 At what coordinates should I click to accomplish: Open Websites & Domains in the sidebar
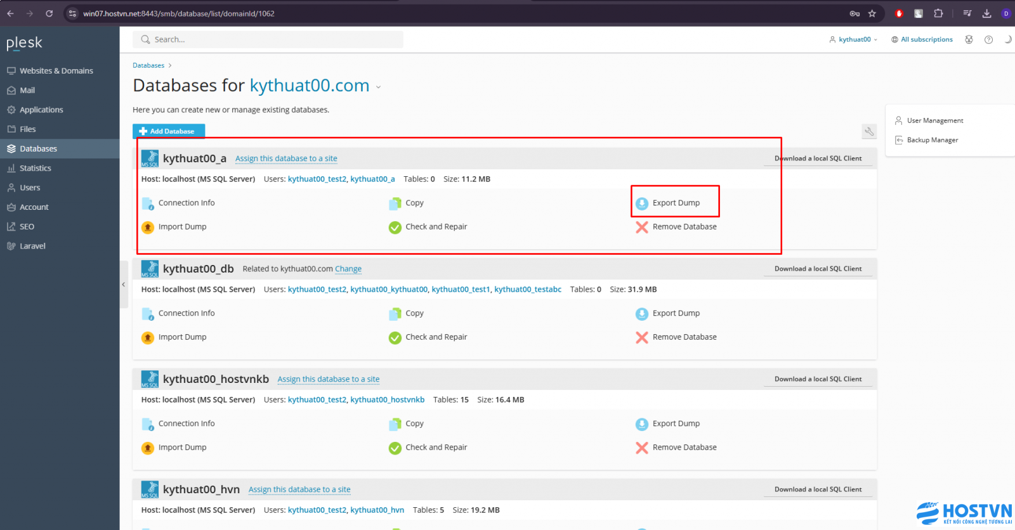[x=60, y=71]
